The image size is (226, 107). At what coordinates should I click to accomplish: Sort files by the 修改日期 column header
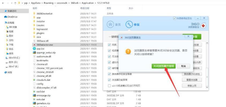coord(85,8)
